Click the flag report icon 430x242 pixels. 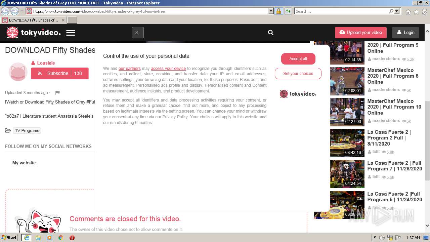point(57,93)
